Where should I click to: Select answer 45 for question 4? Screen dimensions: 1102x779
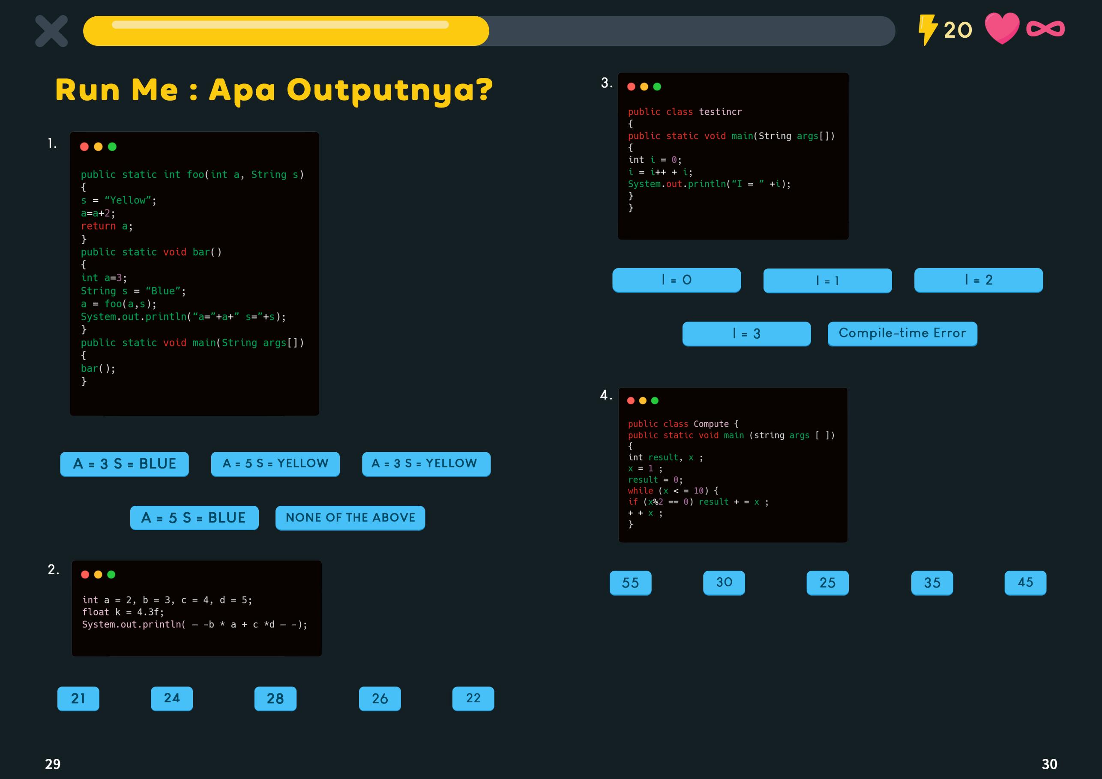[1025, 582]
